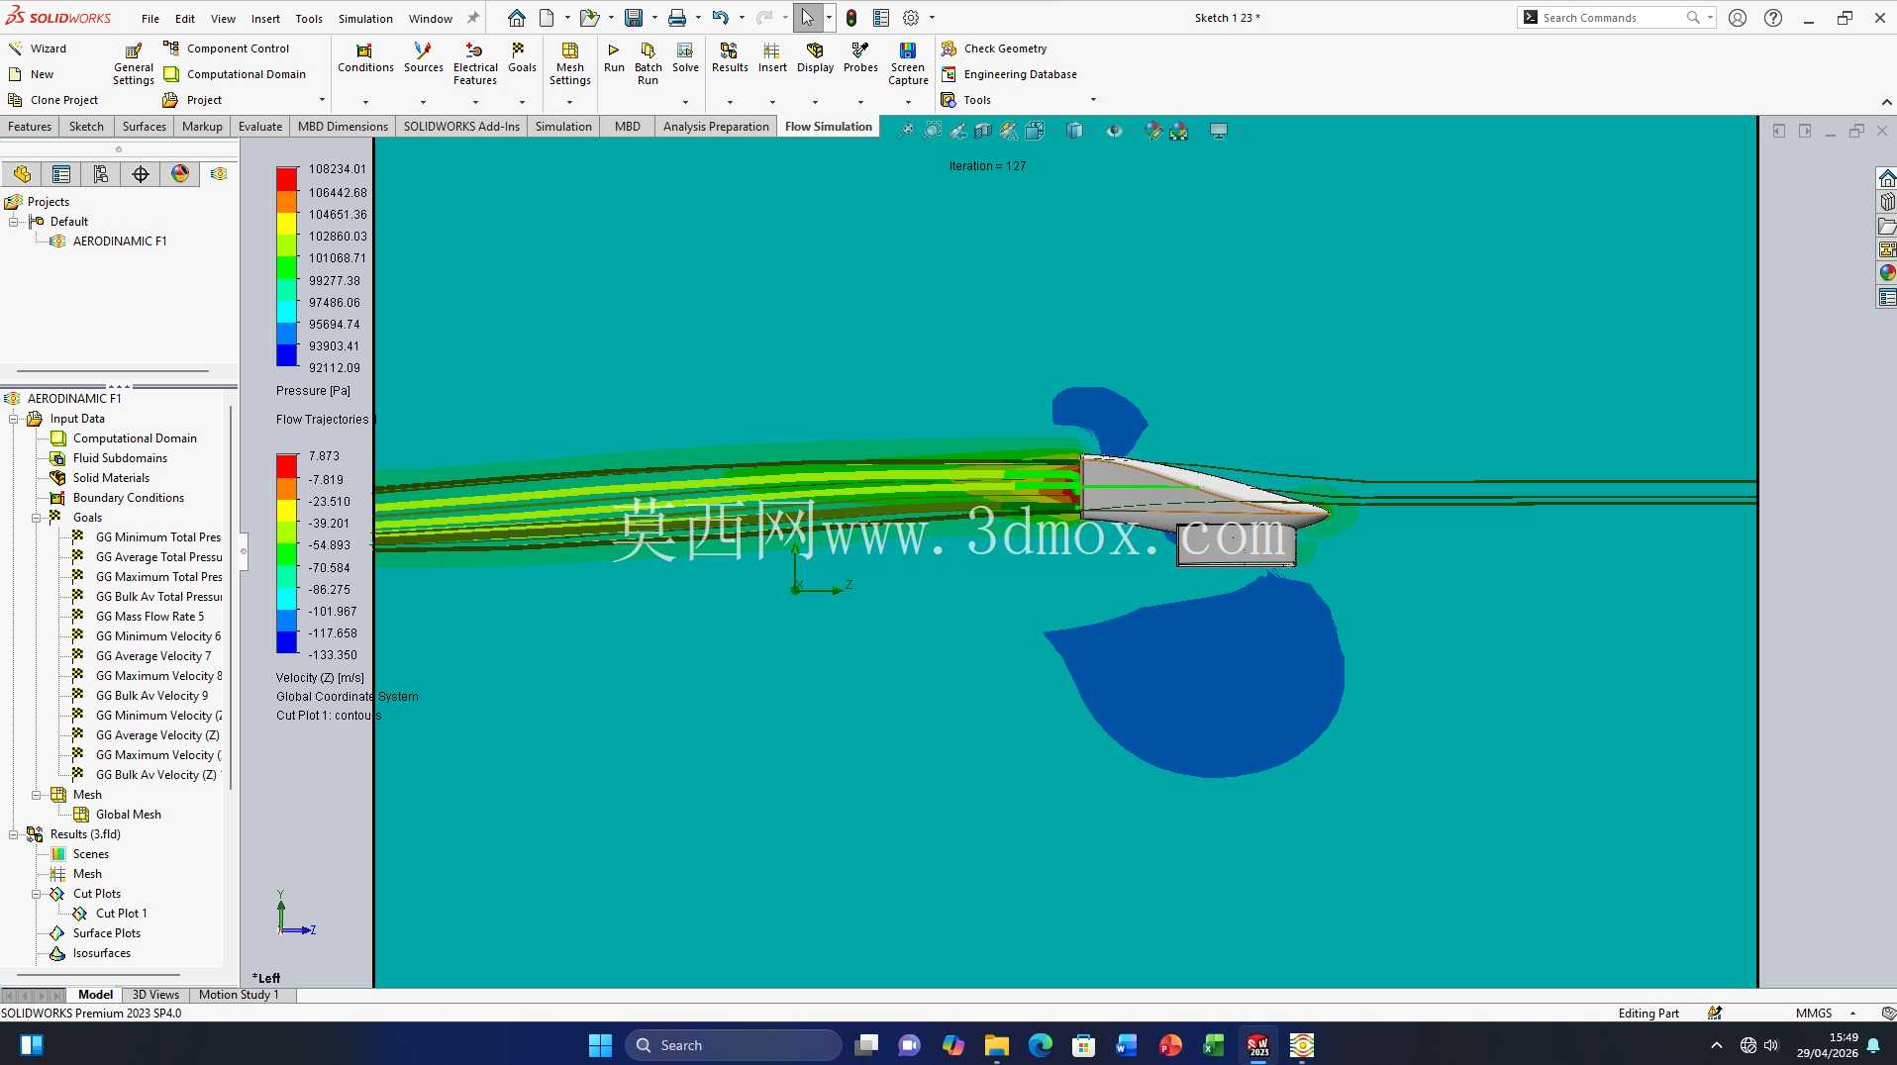Click the Windows taskbar Search box
1897x1065 pixels.
tap(734, 1045)
